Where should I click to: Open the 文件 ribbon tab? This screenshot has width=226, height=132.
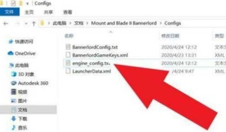pyautogui.click(x=10, y=12)
